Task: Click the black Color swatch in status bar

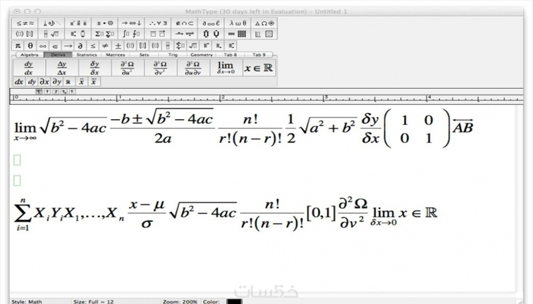Action: coord(234,301)
